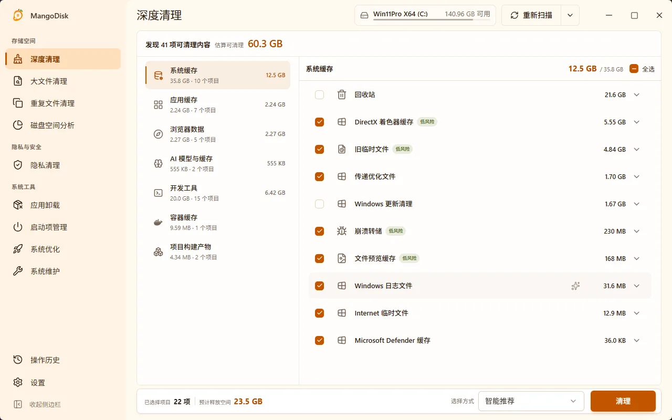Click the sparkle icon on Windows 日志文件 row
Image resolution: width=672 pixels, height=420 pixels.
tap(575, 286)
